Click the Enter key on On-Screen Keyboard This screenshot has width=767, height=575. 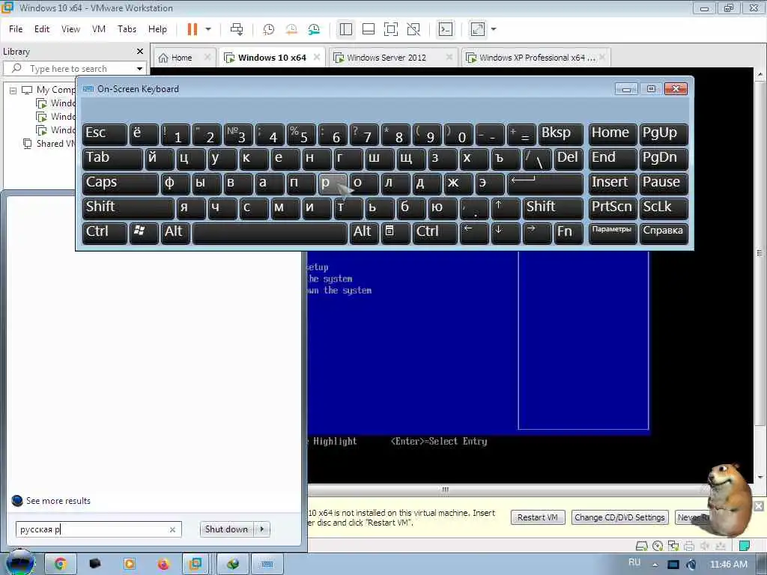tap(545, 183)
